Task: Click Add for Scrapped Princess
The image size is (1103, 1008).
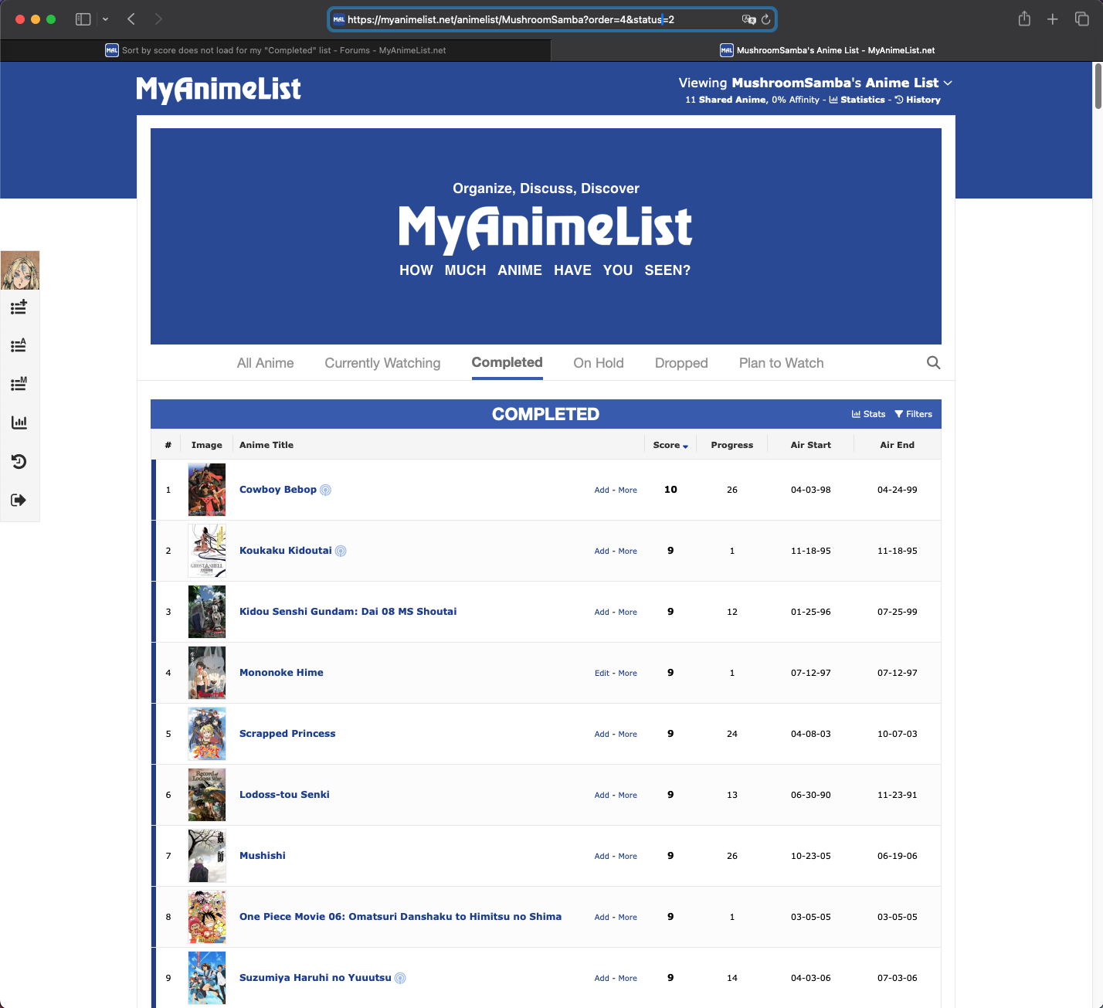Action: (x=602, y=735)
